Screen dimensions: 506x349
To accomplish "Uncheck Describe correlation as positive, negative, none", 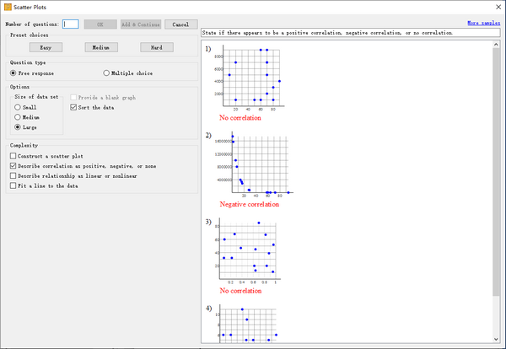I will pos(13,166).
